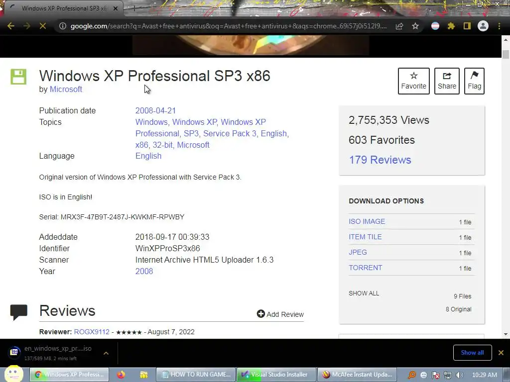Open reviewer ROGX9112 profile link
Image resolution: width=510 pixels, height=382 pixels.
click(x=92, y=332)
